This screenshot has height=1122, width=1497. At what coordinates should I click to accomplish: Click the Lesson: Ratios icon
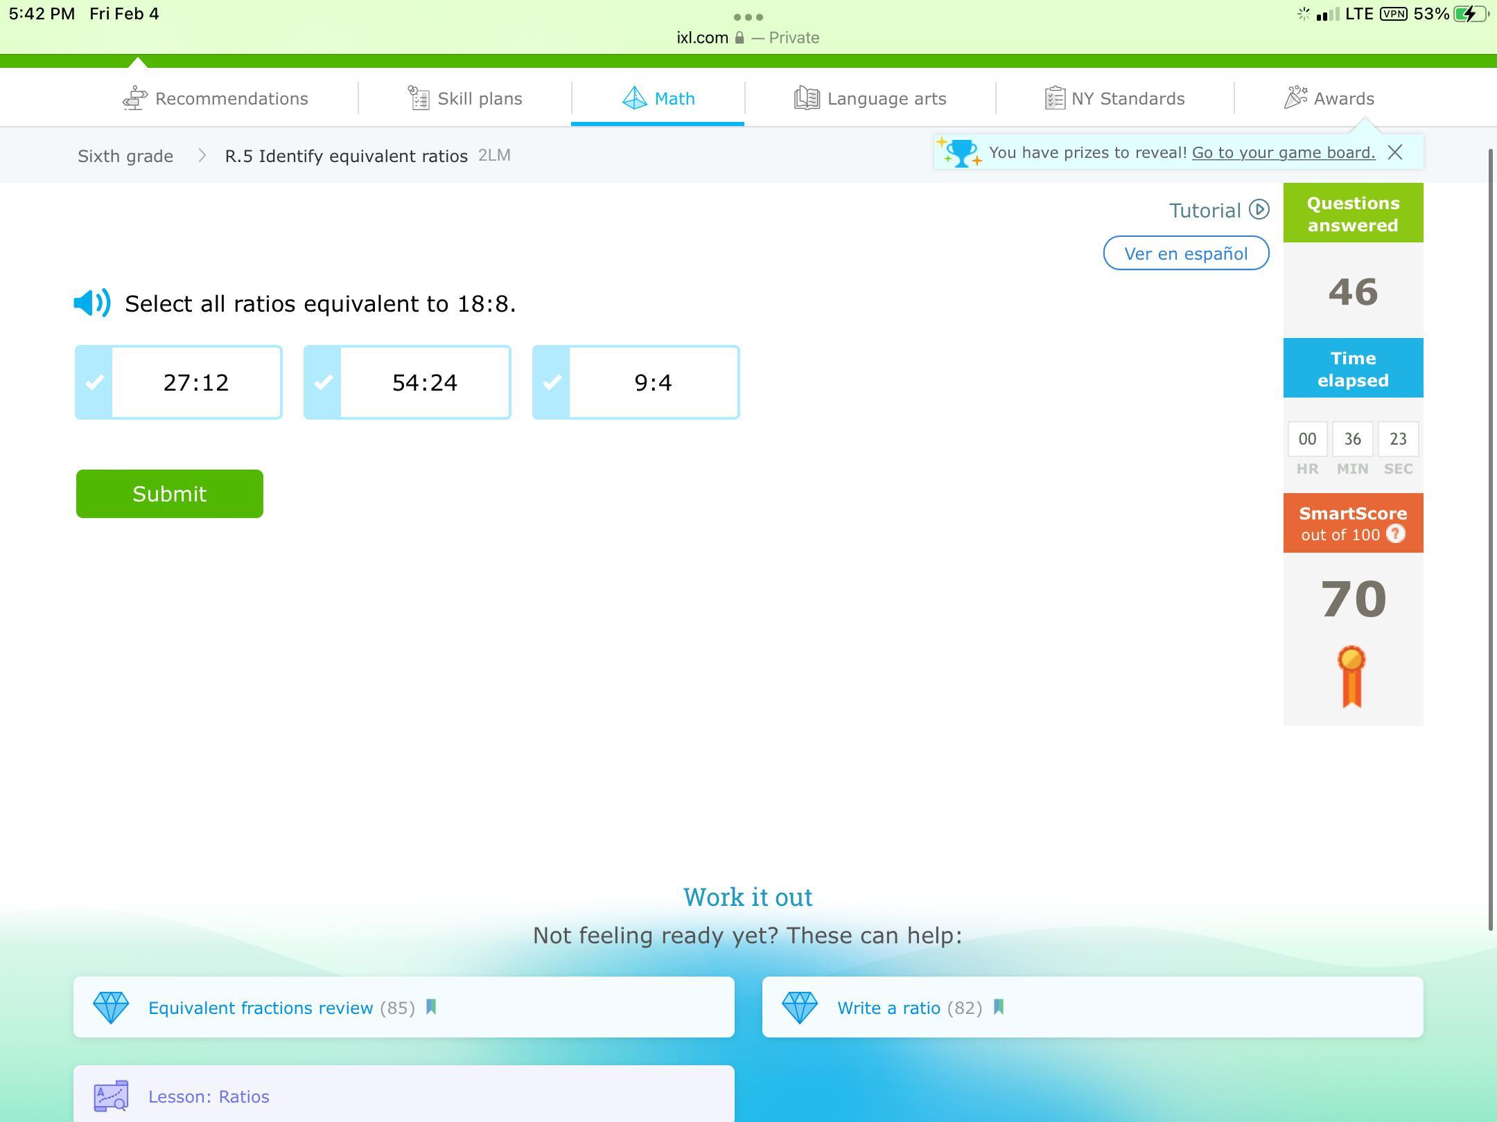[111, 1096]
